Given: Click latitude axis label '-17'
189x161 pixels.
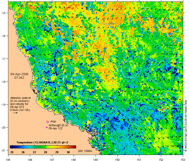Looking at the screenshot, I should pyautogui.click(x=3, y=59).
